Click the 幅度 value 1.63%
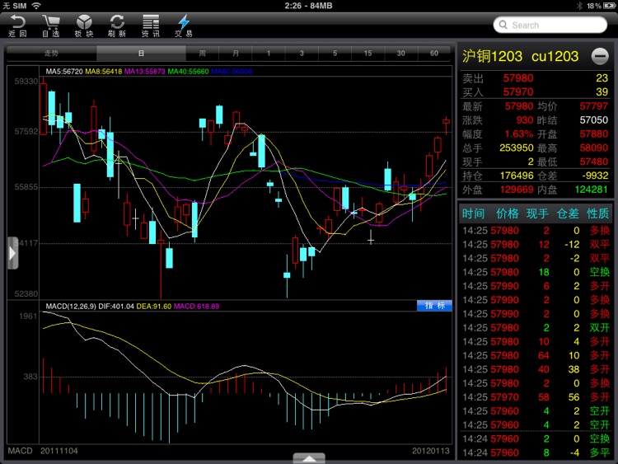Image resolution: width=618 pixels, height=464 pixels. 518,134
